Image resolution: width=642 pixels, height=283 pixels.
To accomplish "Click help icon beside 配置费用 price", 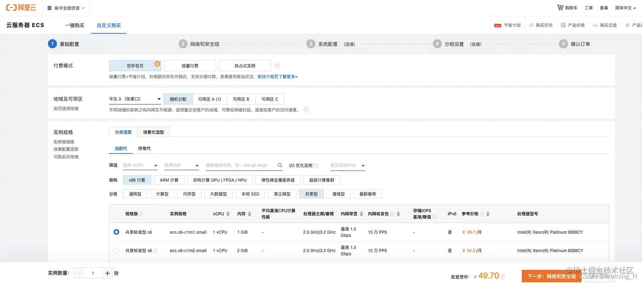I will click(x=503, y=276).
